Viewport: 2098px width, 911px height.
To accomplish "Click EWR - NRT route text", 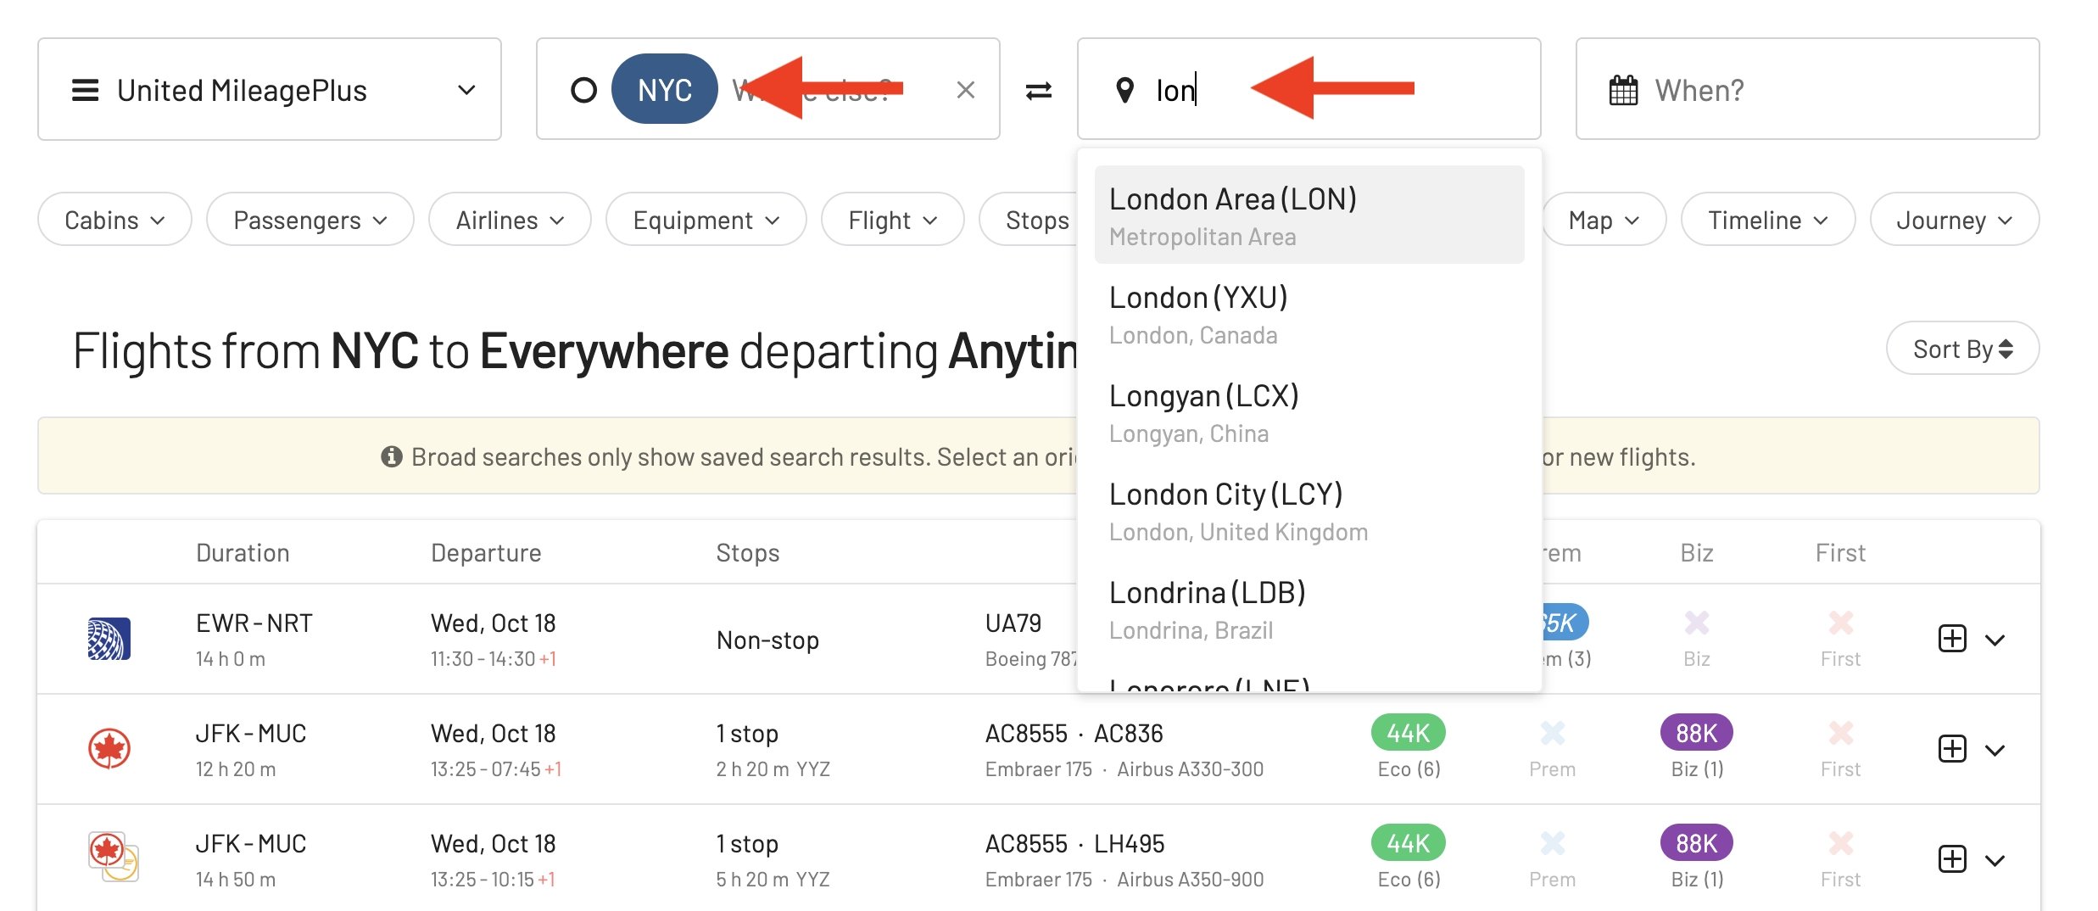I will pos(254,623).
